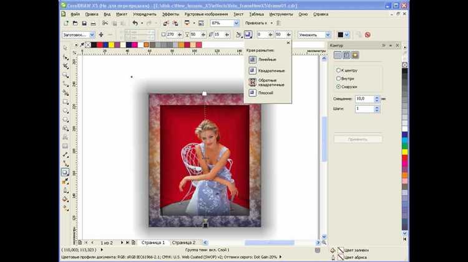468x262 pixels.
Task: Click the 'Применить' button in Contour panel
Action: [358, 139]
